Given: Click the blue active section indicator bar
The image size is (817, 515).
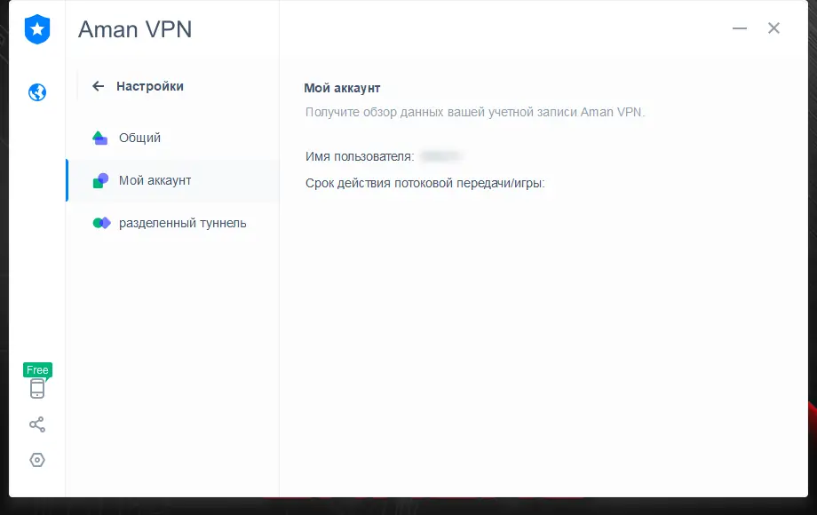Looking at the screenshot, I should click(x=67, y=180).
